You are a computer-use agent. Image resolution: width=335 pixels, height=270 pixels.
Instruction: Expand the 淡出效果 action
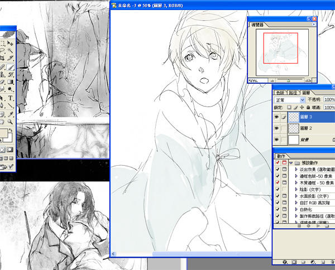[296, 169]
